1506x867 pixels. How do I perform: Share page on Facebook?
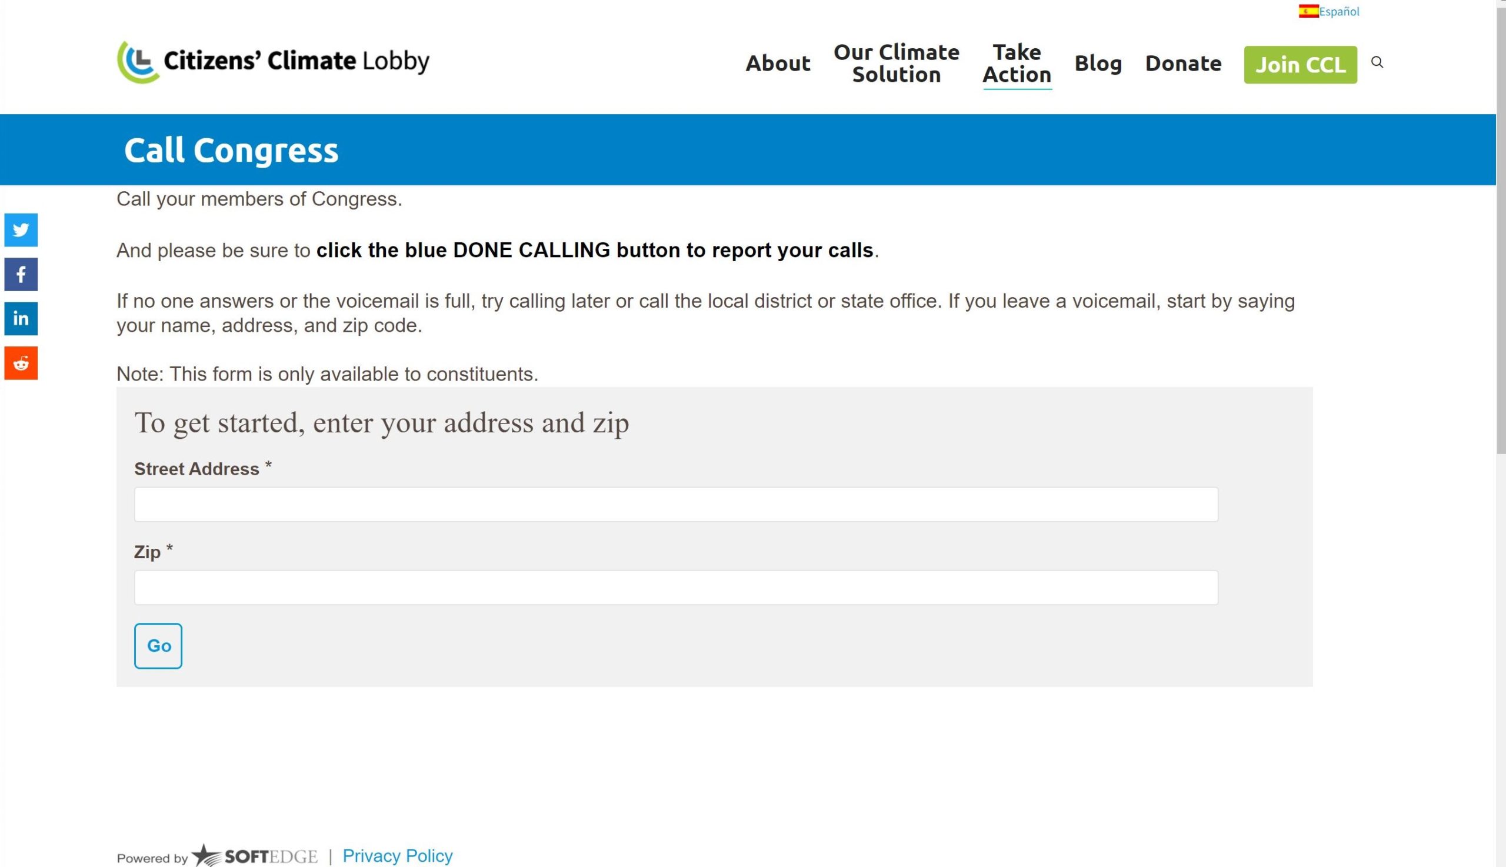pos(21,275)
